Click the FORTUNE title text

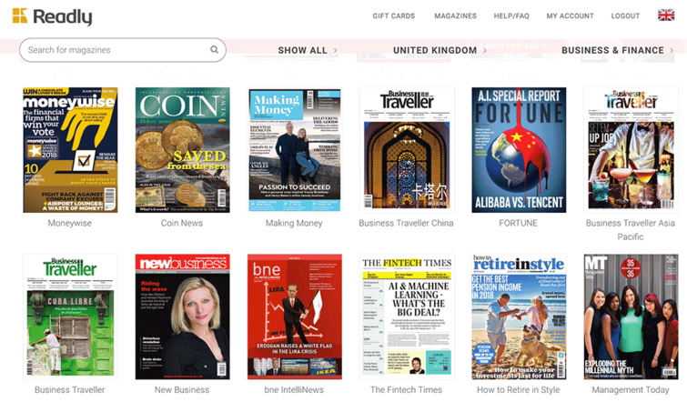click(519, 223)
